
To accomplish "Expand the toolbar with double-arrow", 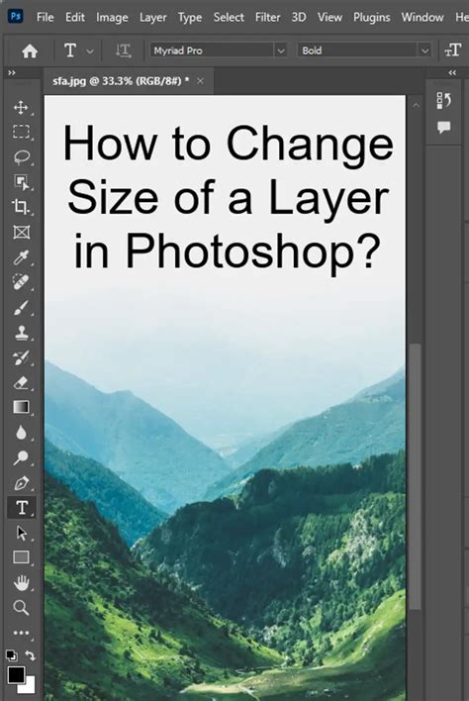I will (12, 72).
